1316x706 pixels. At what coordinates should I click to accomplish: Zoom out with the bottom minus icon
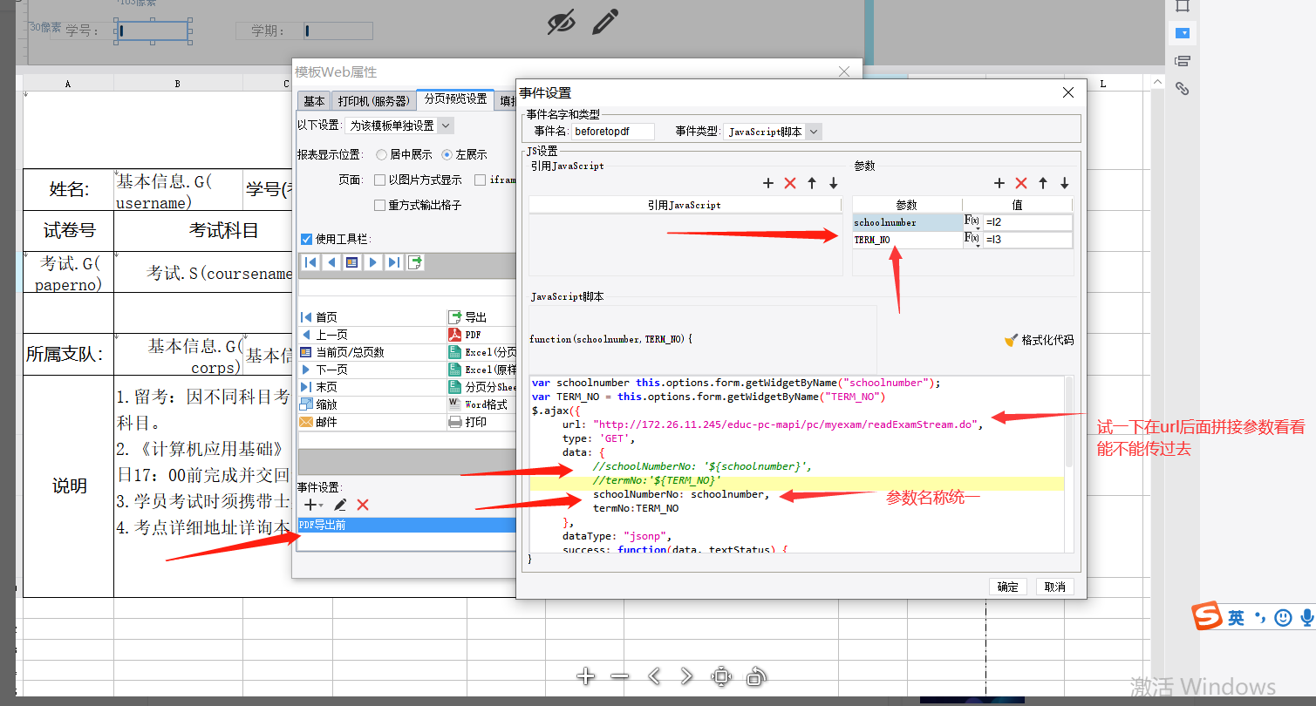(619, 676)
